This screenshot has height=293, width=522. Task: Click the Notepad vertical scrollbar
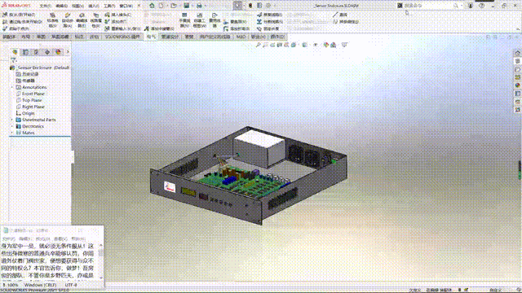tap(101, 261)
